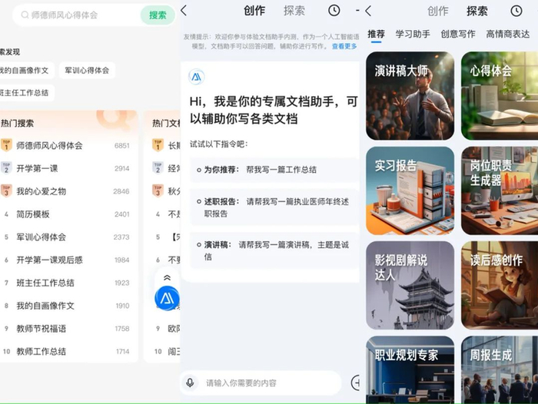This screenshot has height=404, width=538.
Task: Go back with right panel back arrow
Action: 368,11
